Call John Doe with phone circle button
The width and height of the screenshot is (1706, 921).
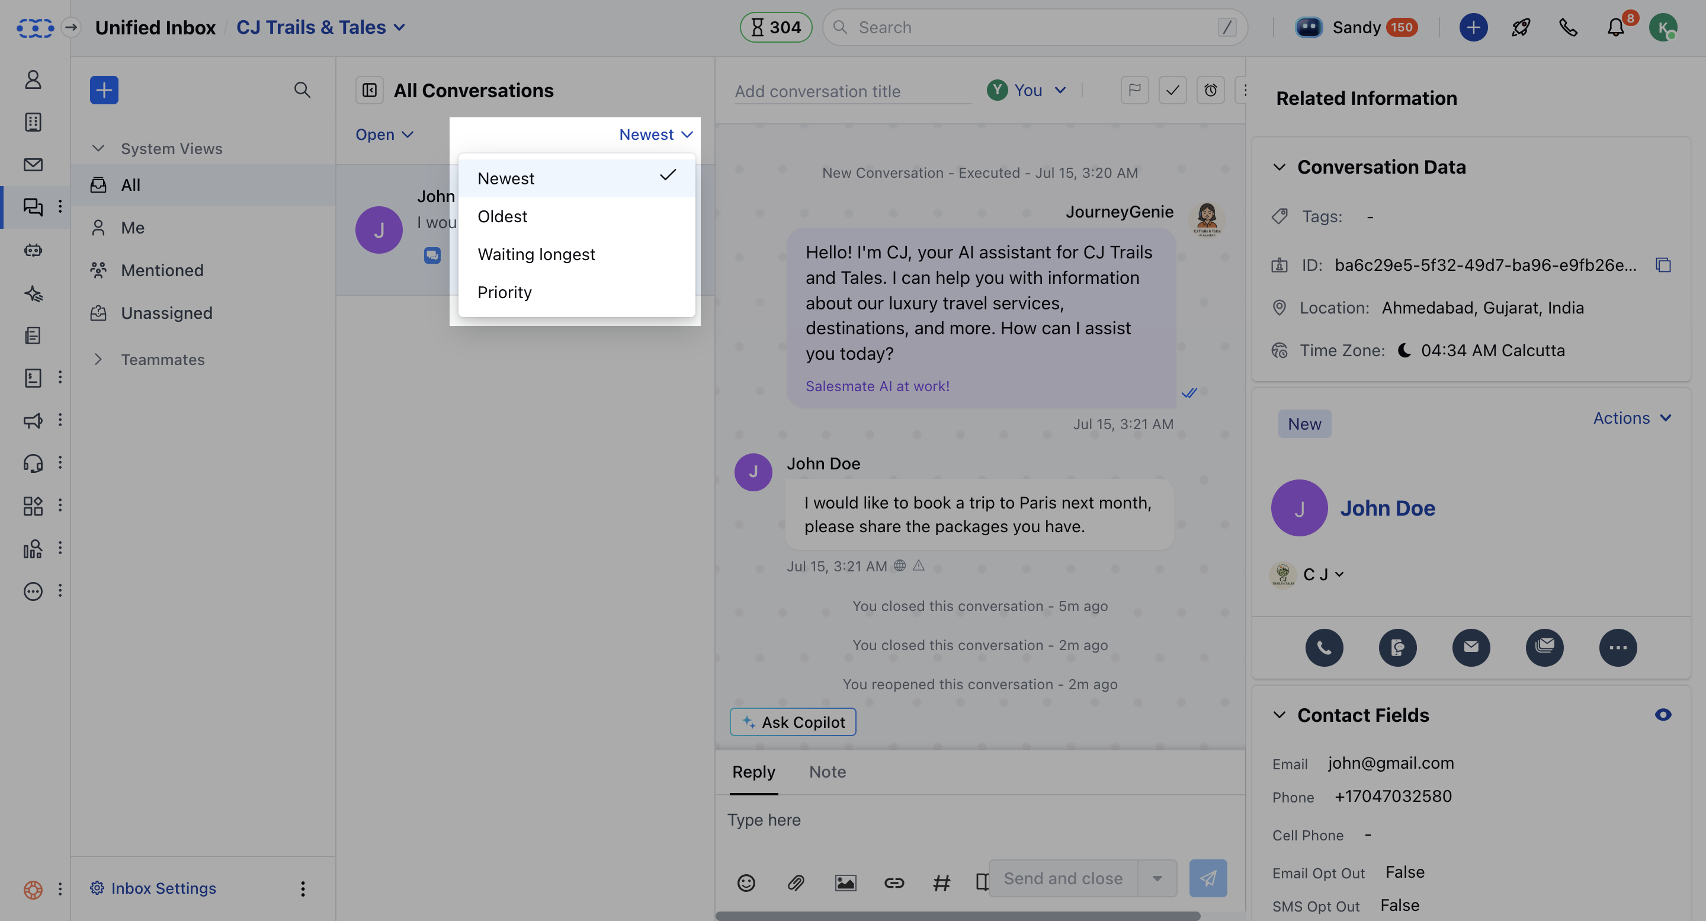pyautogui.click(x=1324, y=647)
